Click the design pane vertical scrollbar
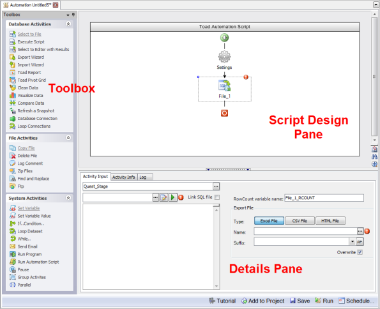Viewport: 380px width, 309px height. coord(374,77)
